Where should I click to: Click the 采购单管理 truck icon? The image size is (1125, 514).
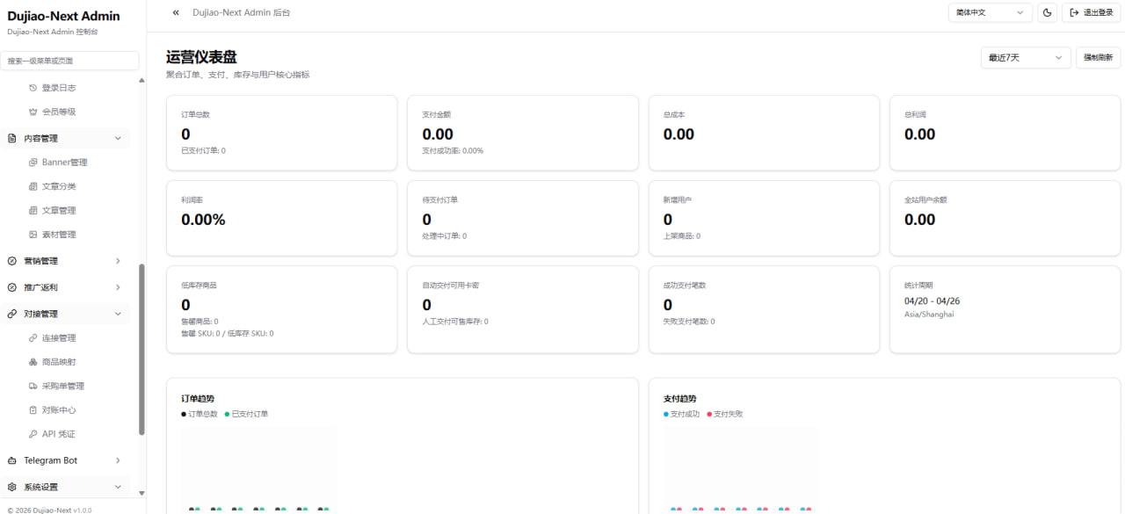point(33,387)
